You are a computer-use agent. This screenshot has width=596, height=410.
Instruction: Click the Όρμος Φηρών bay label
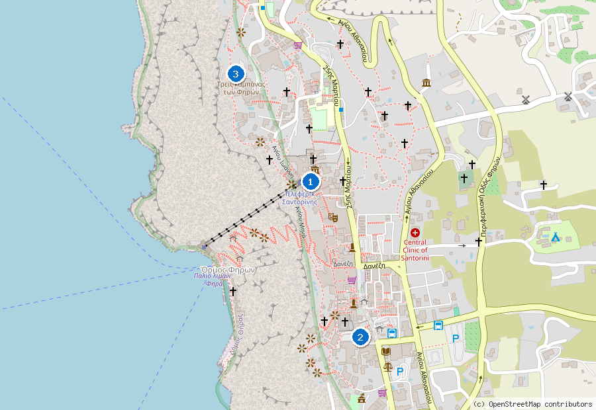[228, 270]
